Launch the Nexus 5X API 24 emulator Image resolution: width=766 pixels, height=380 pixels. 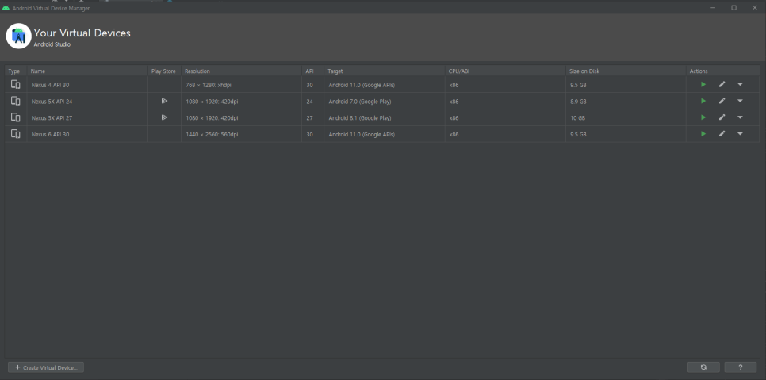pos(703,101)
